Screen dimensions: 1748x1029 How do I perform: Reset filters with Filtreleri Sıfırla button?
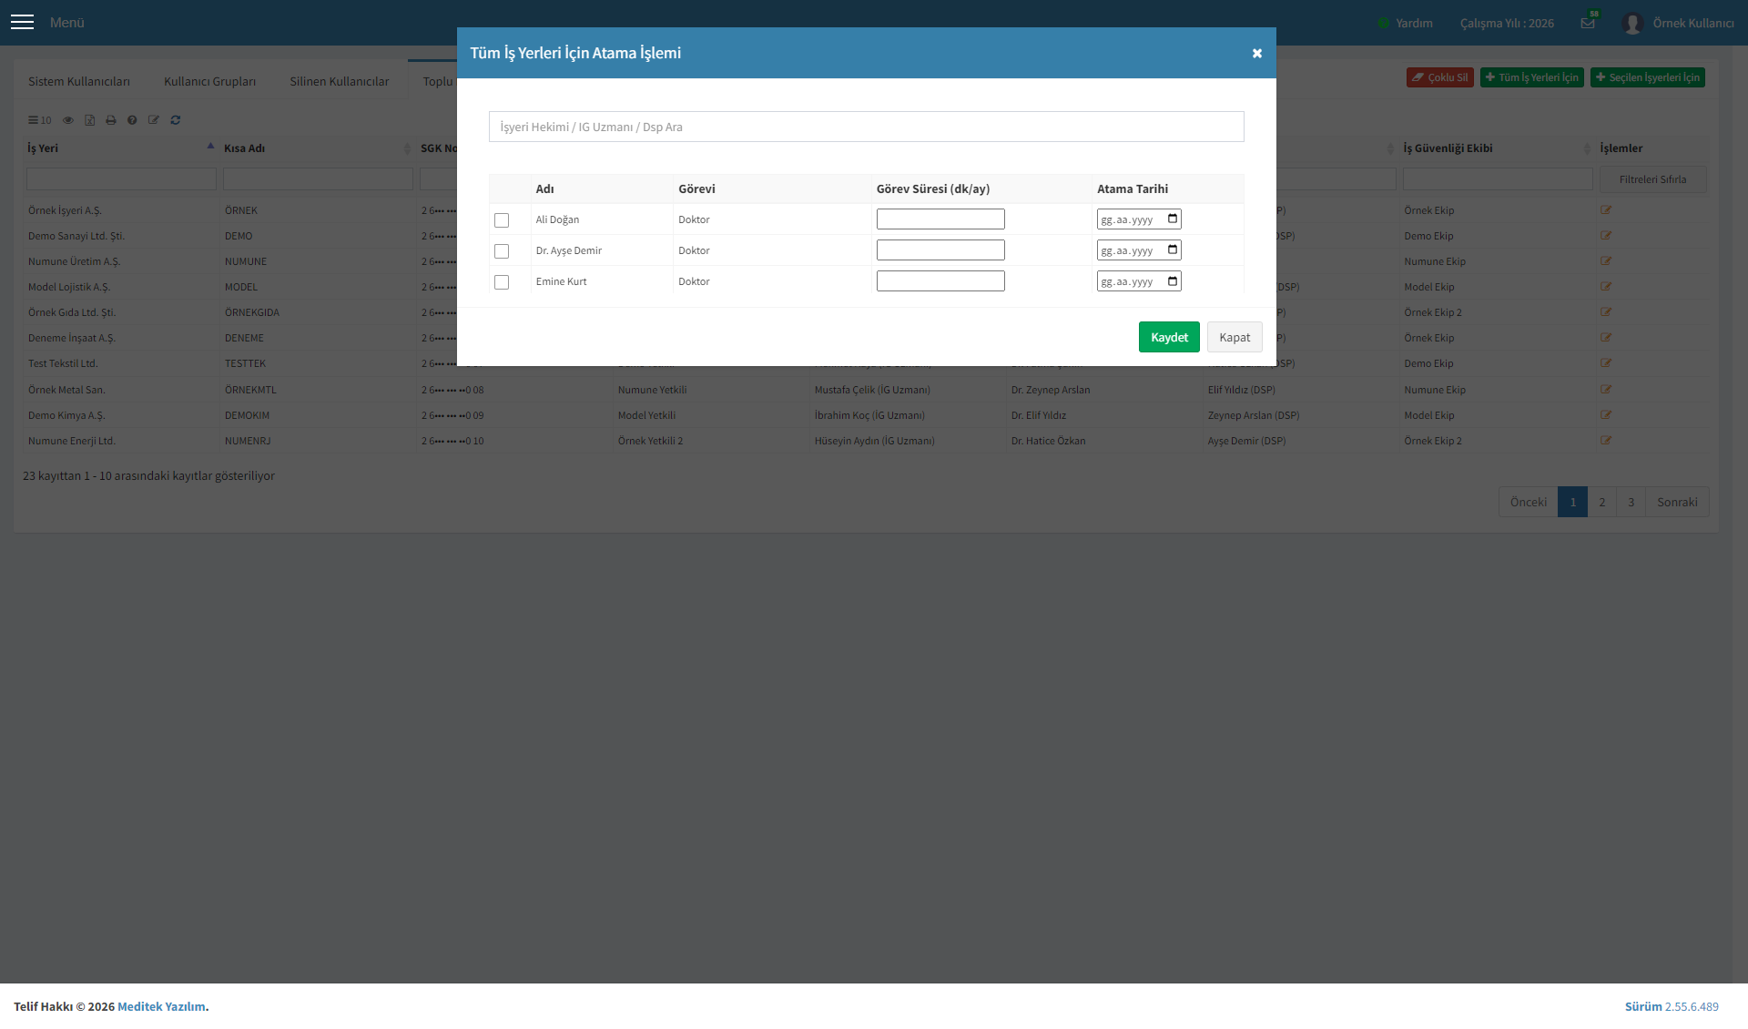tap(1652, 179)
